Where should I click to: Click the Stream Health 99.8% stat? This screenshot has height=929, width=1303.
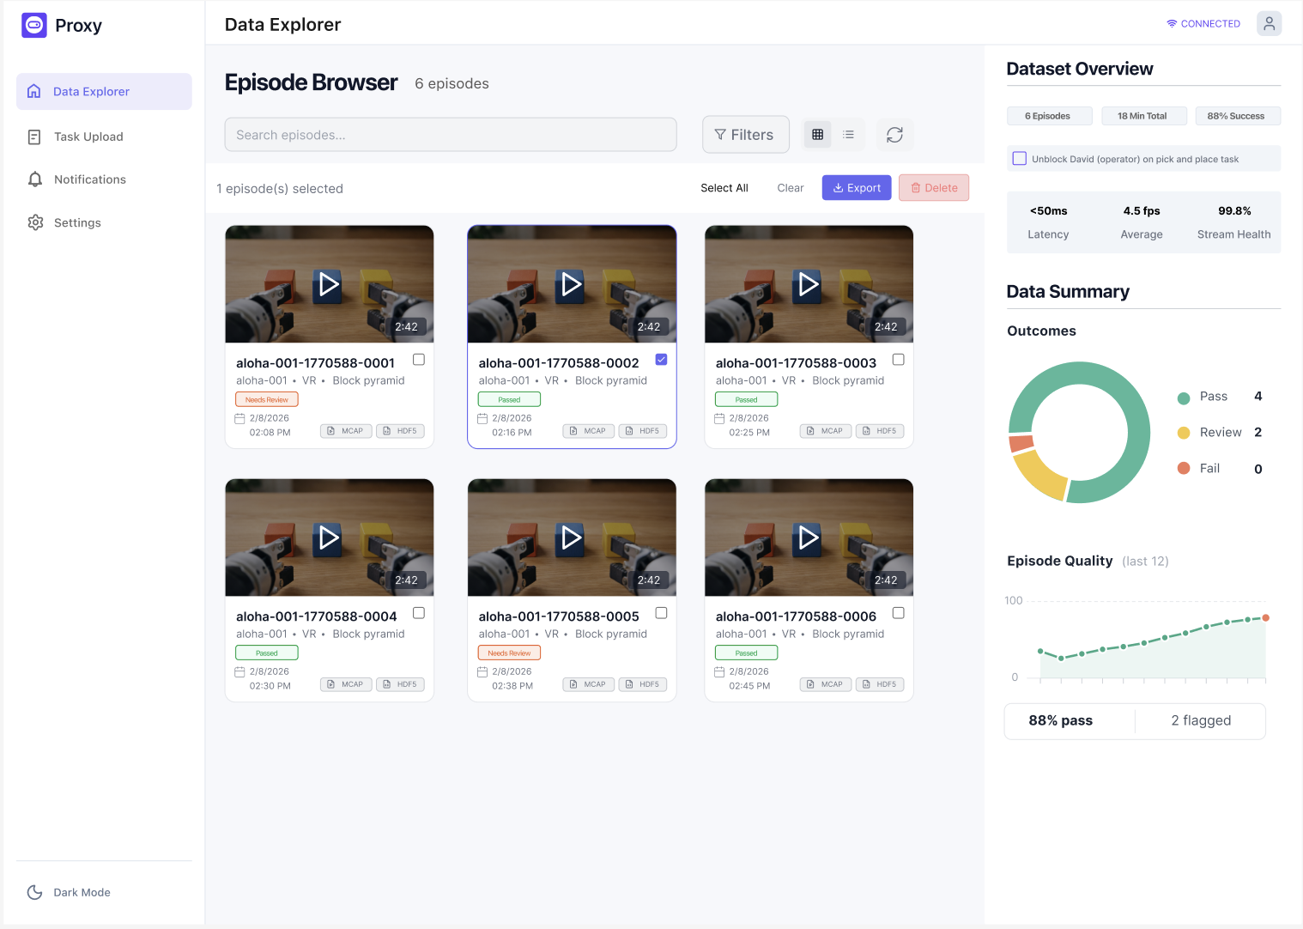pos(1234,222)
